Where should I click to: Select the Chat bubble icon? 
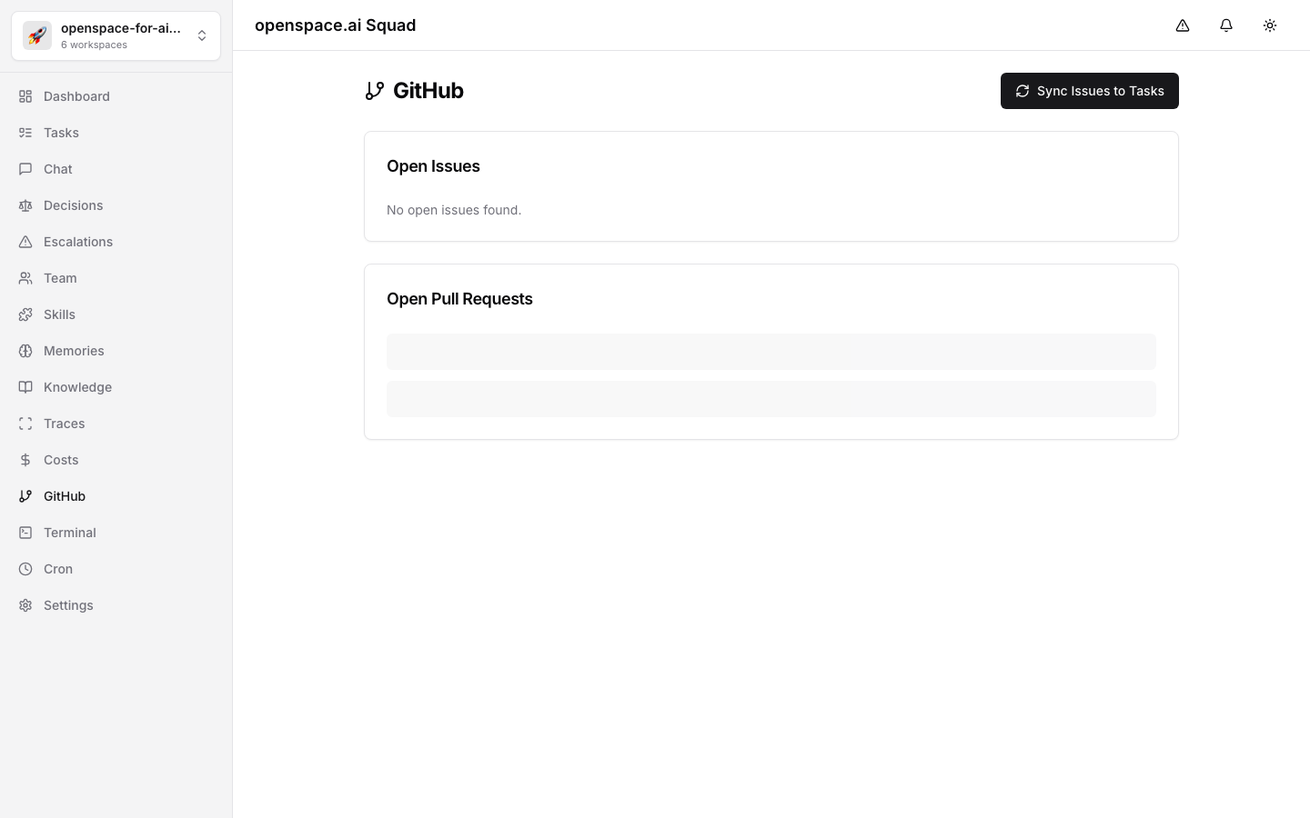coord(25,169)
